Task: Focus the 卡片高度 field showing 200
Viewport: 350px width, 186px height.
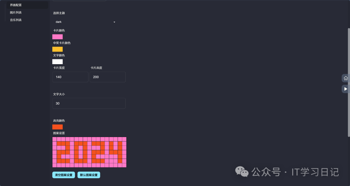Action: [108, 77]
